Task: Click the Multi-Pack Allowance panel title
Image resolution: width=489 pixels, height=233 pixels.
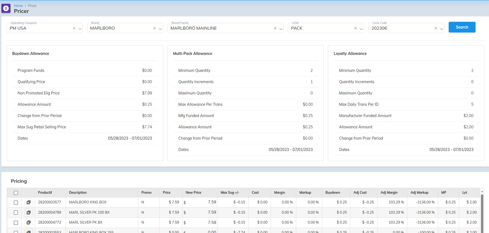Action: (x=192, y=54)
